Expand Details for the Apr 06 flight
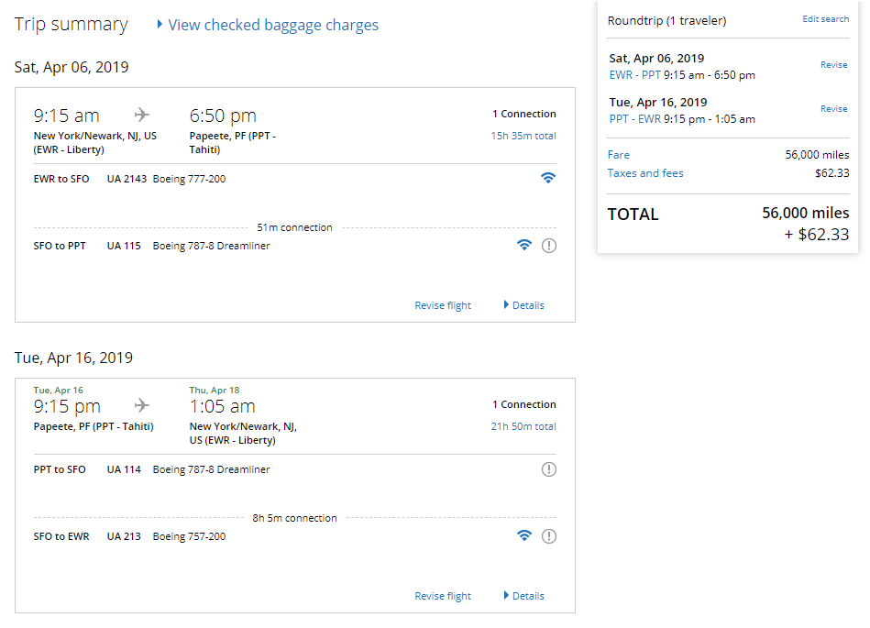Screen dimensions: 870x628 pos(523,305)
